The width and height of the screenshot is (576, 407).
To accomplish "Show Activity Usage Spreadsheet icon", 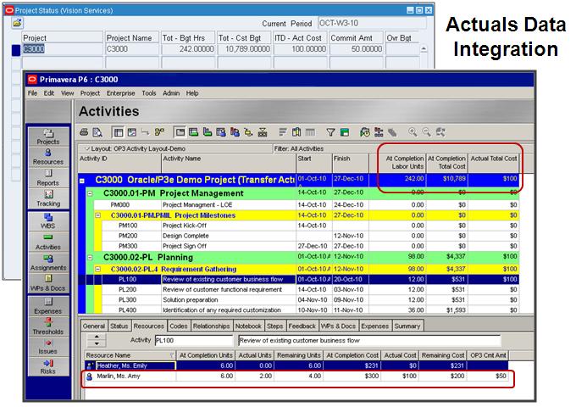I will coord(194,132).
